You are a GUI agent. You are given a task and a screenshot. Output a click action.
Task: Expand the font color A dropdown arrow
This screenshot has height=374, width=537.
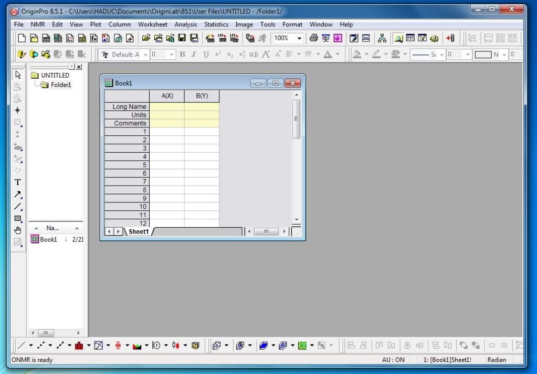(338, 54)
